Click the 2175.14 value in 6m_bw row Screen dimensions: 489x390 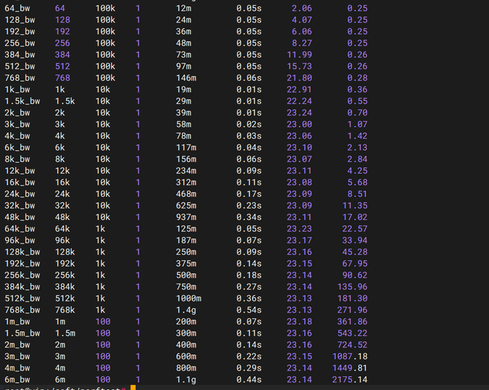[x=349, y=380]
